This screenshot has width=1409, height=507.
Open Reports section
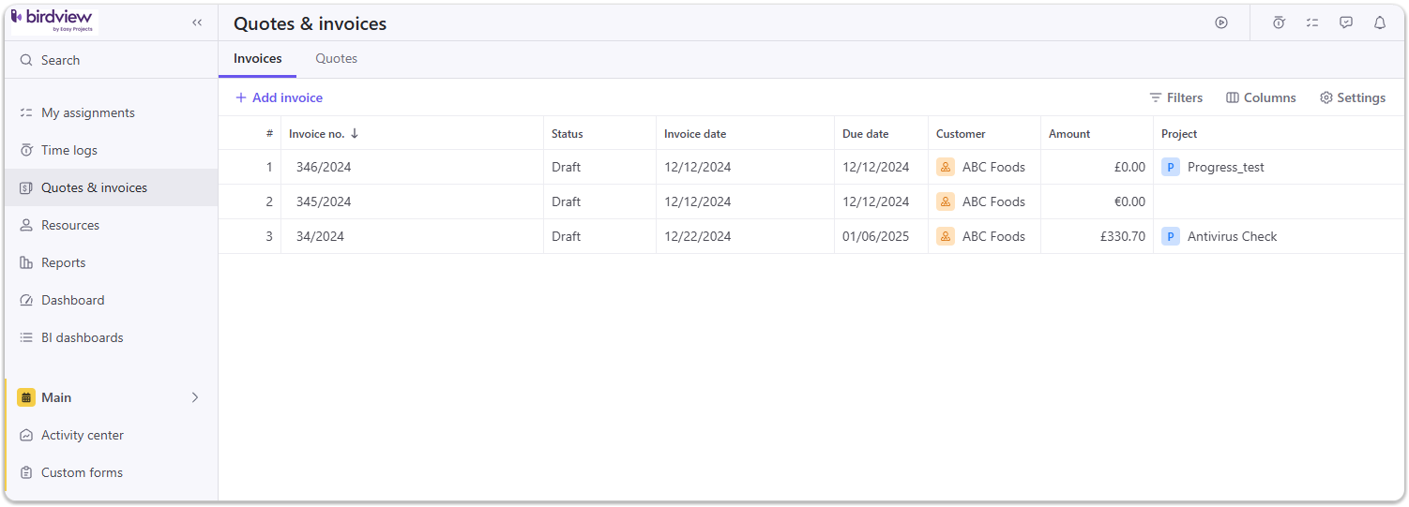pos(111,262)
